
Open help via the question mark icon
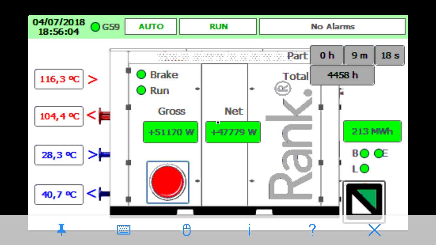click(x=312, y=230)
